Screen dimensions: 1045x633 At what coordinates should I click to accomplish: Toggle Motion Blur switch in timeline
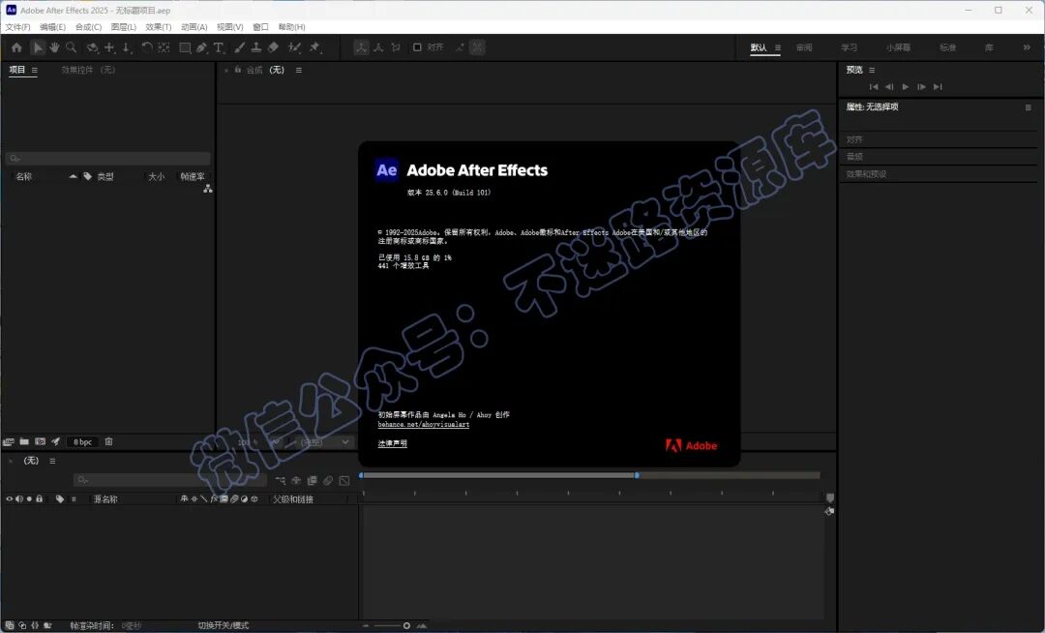pos(328,480)
